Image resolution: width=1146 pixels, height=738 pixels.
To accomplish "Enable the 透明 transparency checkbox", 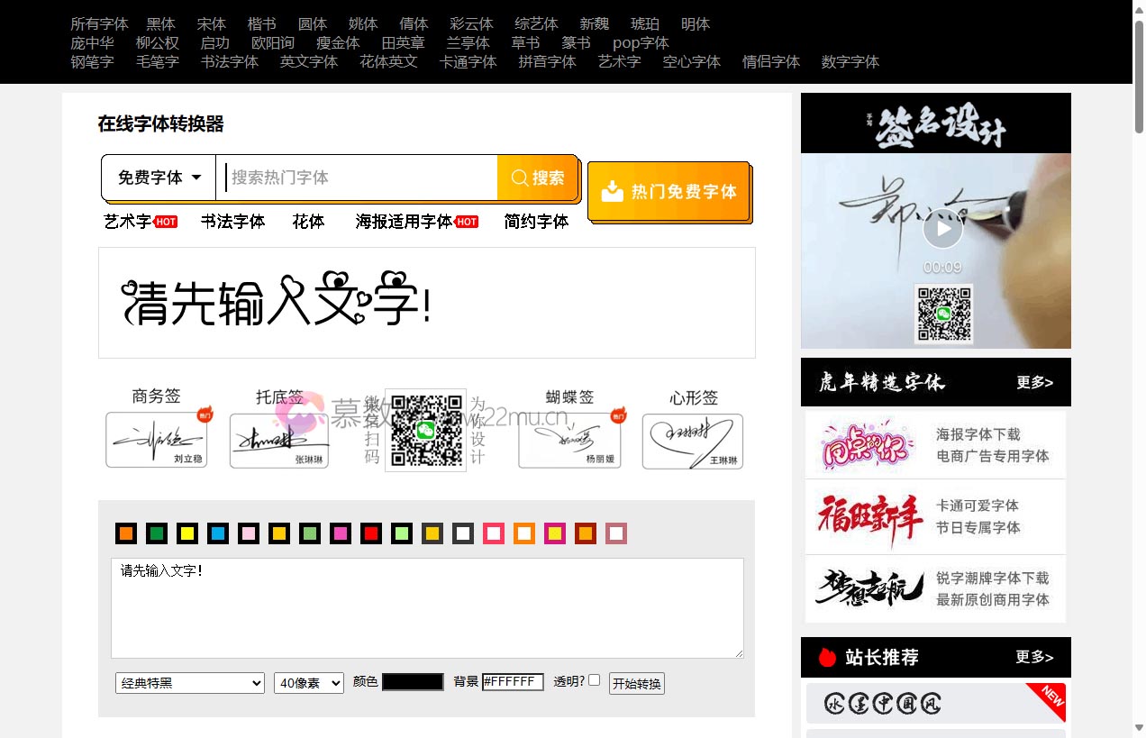I will (x=593, y=680).
